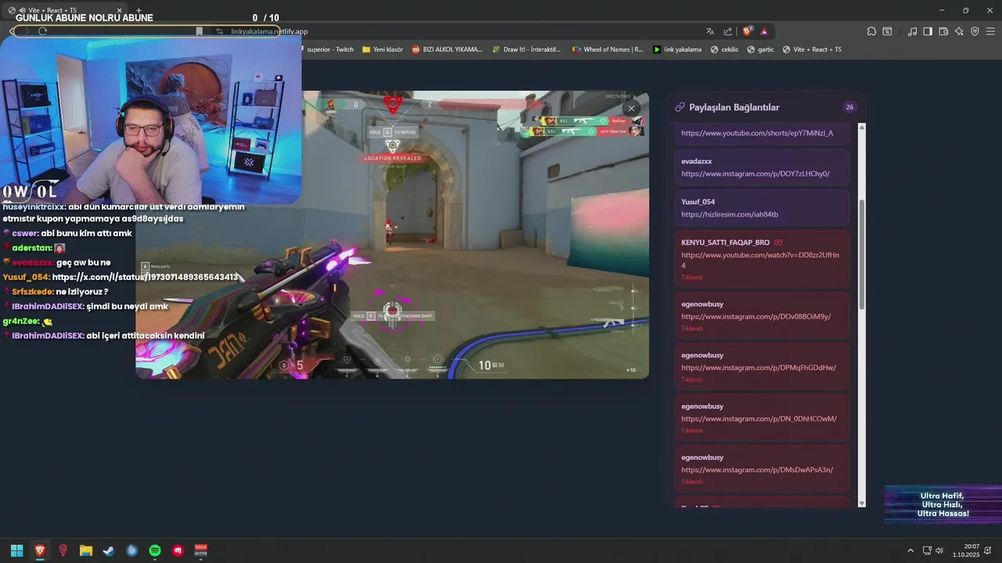Open Spotify from the taskbar
The width and height of the screenshot is (1002, 563).
click(155, 550)
